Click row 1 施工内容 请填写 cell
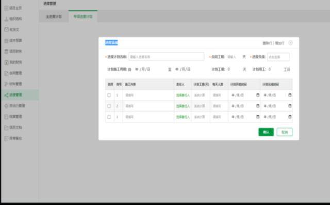330x205 pixels. pyautogui.click(x=148, y=95)
